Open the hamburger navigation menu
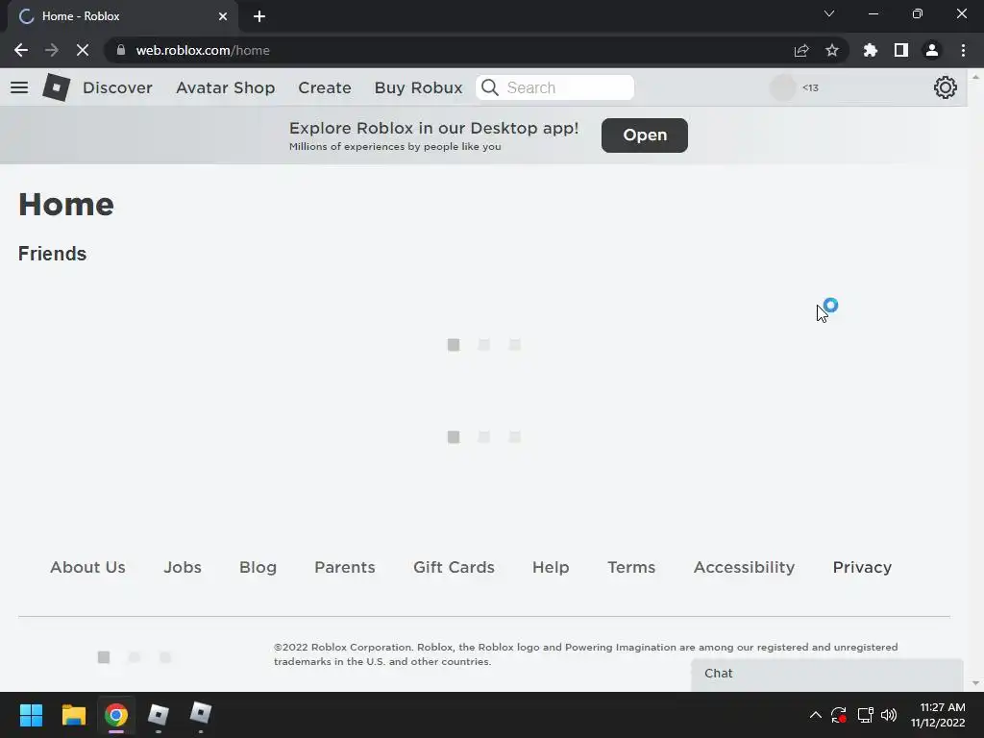This screenshot has height=738, width=984. pyautogui.click(x=19, y=87)
